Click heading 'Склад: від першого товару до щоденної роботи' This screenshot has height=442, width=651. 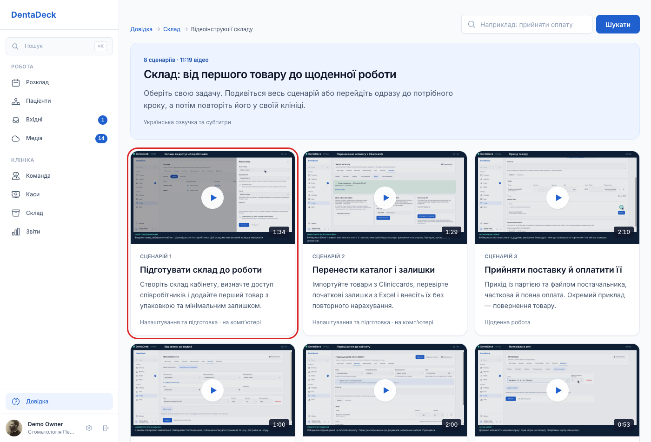point(270,74)
